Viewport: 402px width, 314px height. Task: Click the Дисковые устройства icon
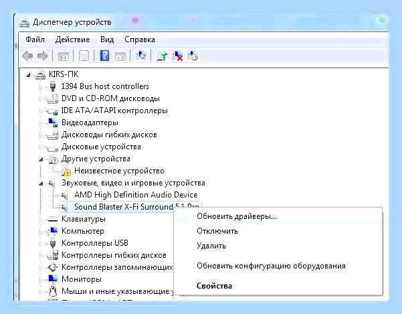tap(53, 147)
